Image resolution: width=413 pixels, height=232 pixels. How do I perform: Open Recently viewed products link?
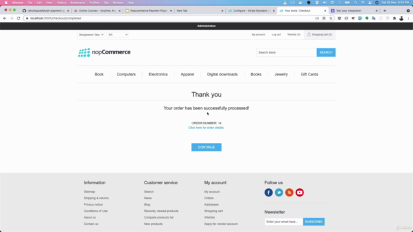(161, 211)
